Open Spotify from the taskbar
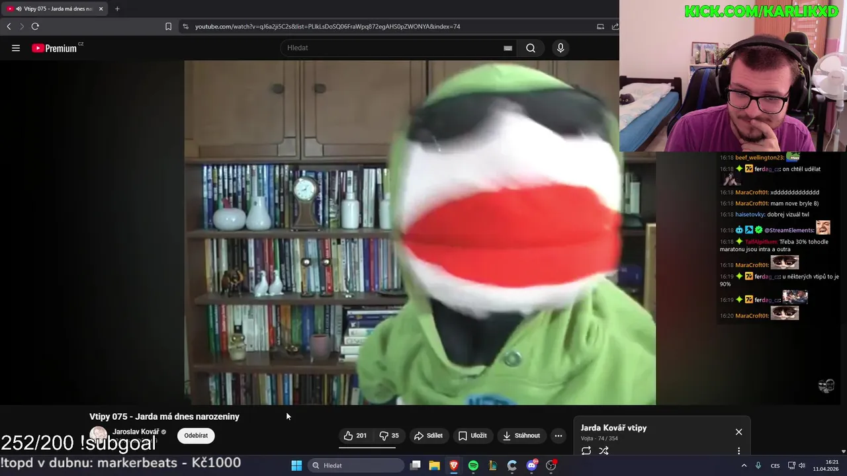The width and height of the screenshot is (847, 476). tap(473, 465)
